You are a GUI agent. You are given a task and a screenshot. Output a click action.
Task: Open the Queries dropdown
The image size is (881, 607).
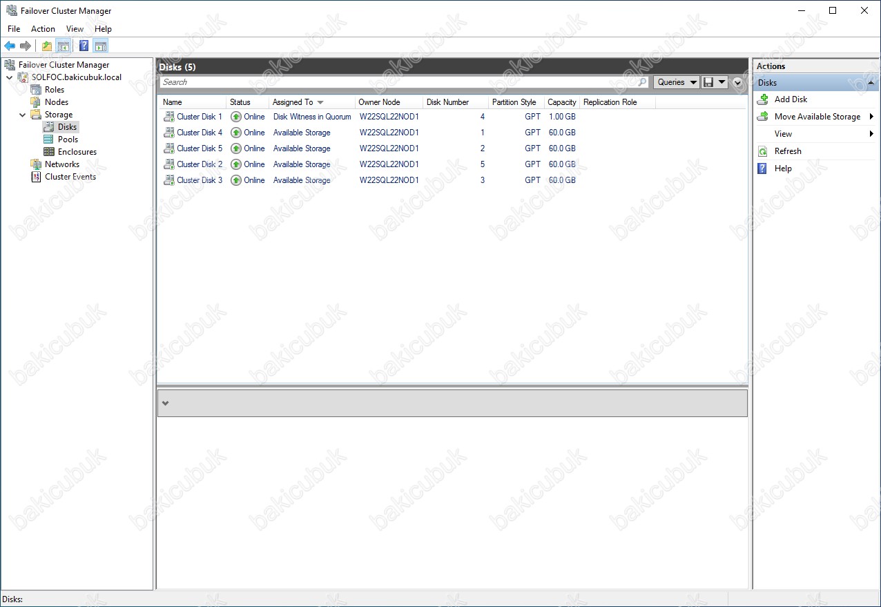pos(676,82)
